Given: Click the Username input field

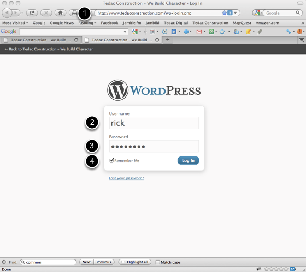Looking at the screenshot, I should [x=154, y=123].
